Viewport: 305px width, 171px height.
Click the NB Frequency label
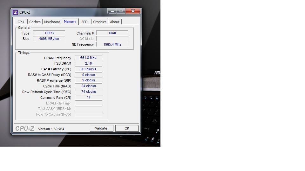[83, 44]
